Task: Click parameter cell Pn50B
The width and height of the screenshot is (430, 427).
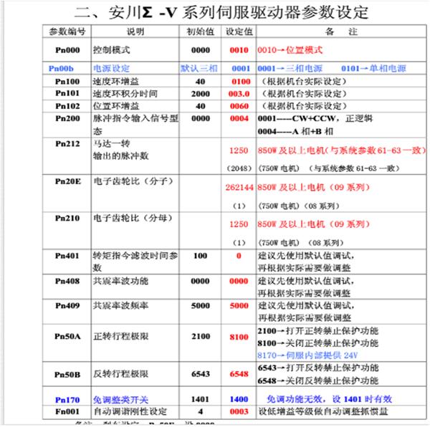Action: 67,375
